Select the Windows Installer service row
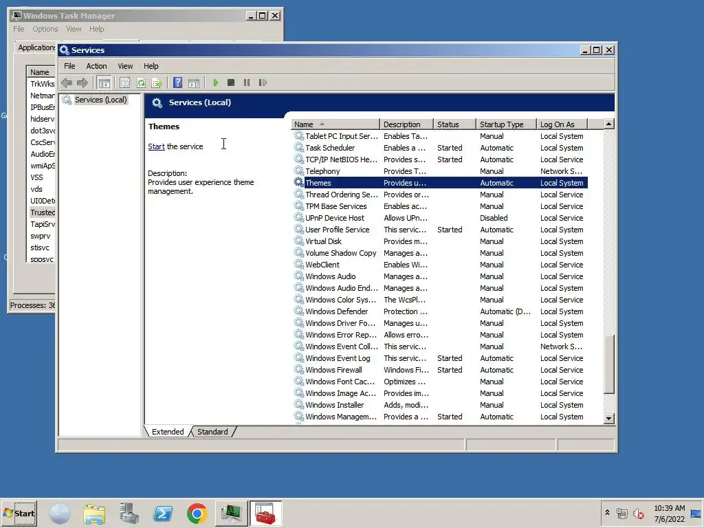704x528 pixels. click(439, 404)
